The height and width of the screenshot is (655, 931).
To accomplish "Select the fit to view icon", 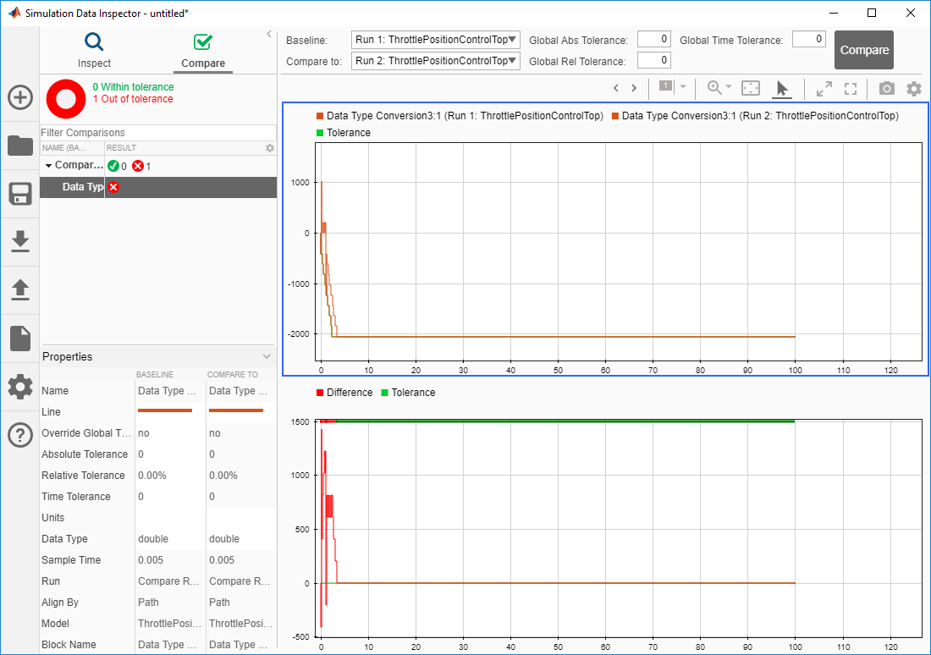I will click(751, 88).
